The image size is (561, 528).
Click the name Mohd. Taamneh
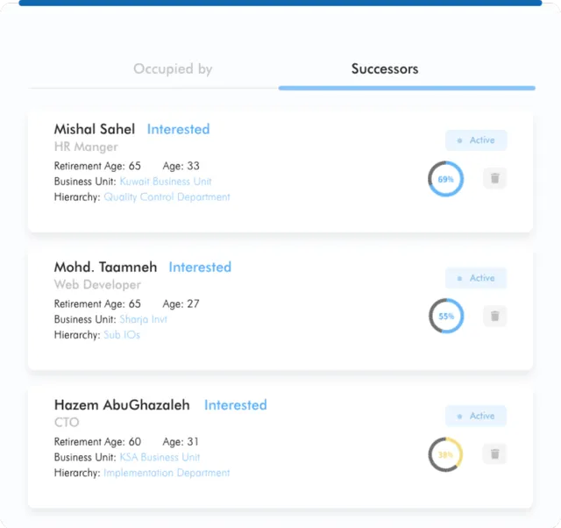tap(106, 268)
